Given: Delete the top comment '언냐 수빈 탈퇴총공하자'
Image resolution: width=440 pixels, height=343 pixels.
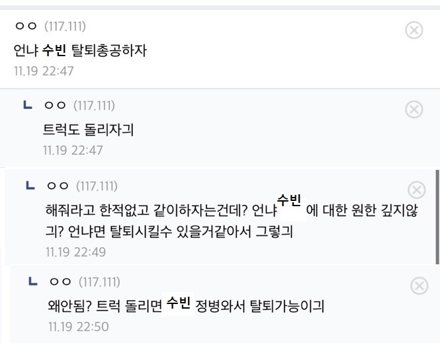Looking at the screenshot, I should [x=414, y=30].
